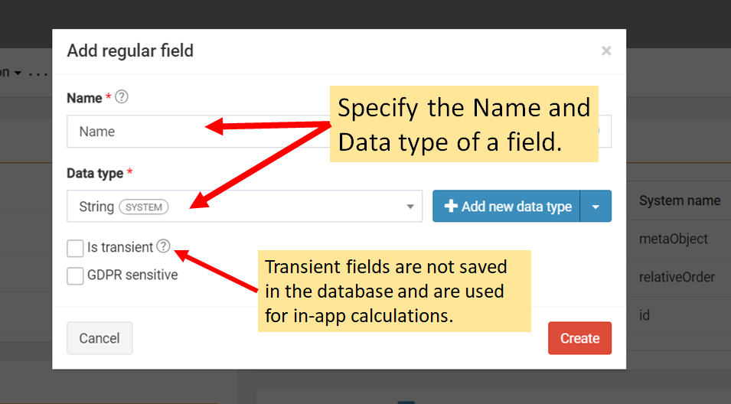Click the System name column header
The height and width of the screenshot is (404, 731).
coord(679,200)
